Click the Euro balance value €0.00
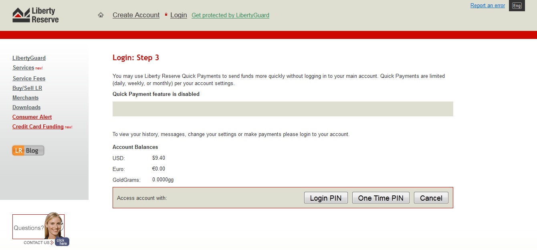 point(159,169)
